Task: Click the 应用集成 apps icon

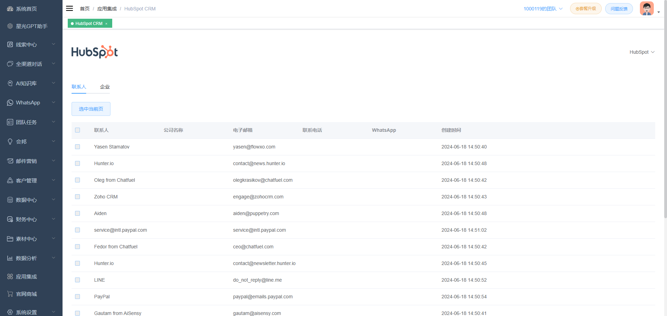Action: tap(10, 276)
